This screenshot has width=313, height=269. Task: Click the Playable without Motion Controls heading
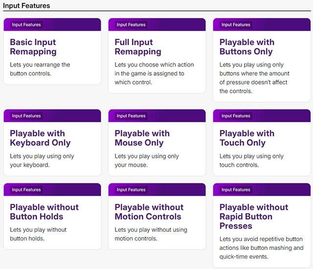149,212
